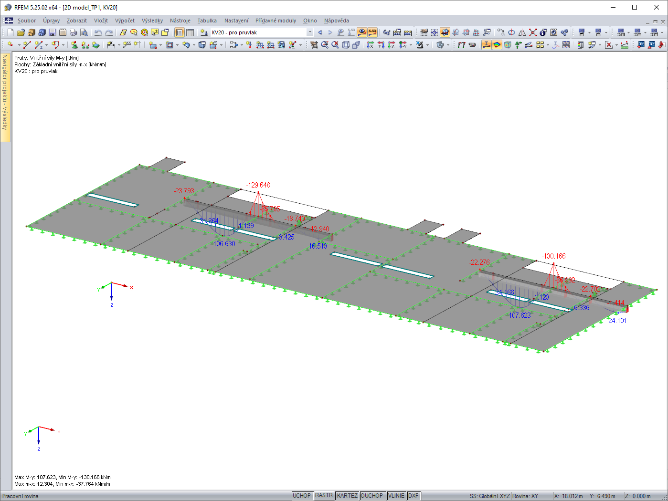Open the Soubor menu

(x=27, y=21)
